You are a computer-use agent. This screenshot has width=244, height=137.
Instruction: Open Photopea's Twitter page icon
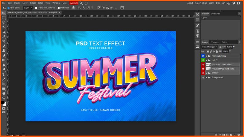(x=234, y=3)
